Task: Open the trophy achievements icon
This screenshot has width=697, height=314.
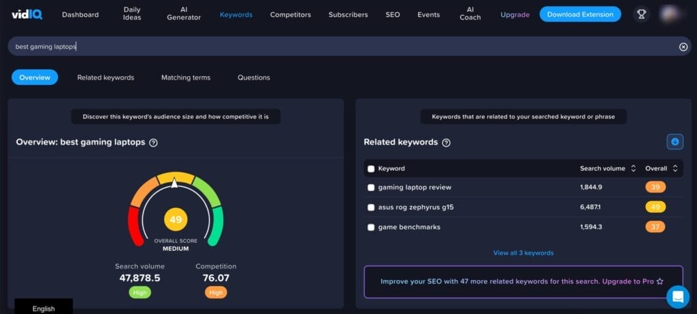Action: tap(641, 14)
